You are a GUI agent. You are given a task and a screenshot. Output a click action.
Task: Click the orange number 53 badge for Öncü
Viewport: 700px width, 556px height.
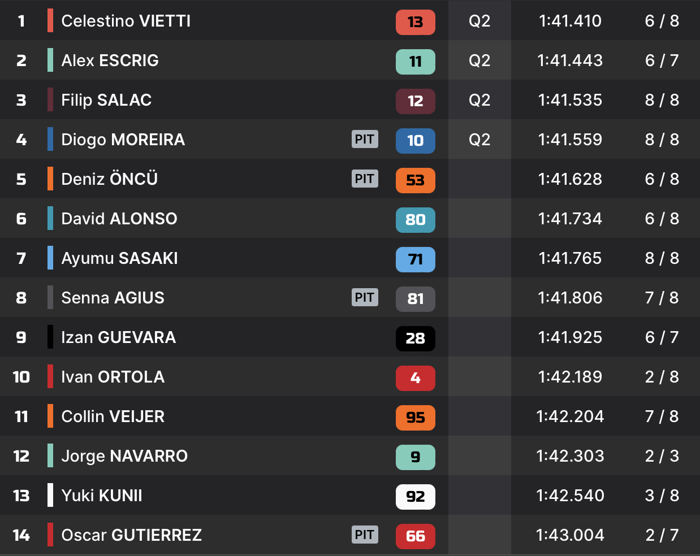pos(415,180)
